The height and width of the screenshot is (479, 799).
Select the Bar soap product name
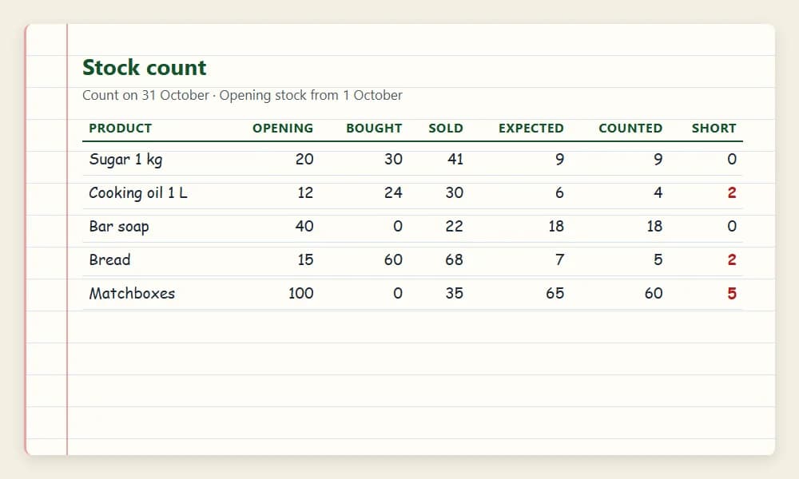pyautogui.click(x=119, y=227)
